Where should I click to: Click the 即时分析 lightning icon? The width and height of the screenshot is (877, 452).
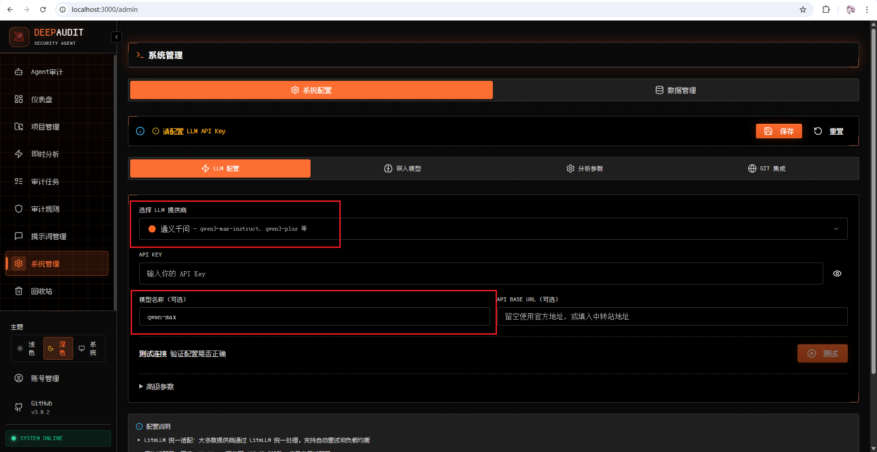[x=19, y=154]
